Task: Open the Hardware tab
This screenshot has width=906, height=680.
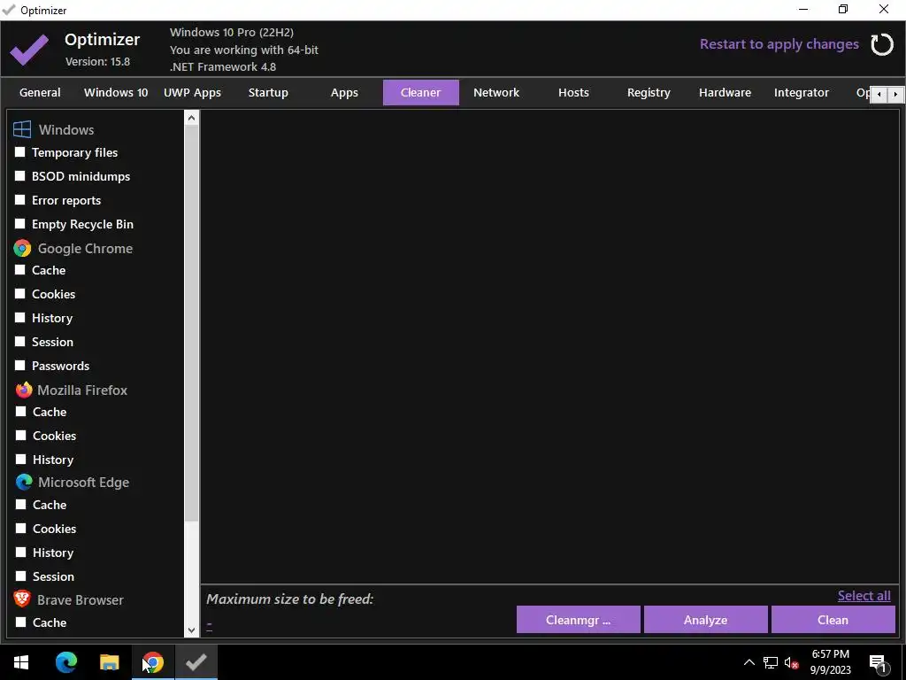Action: (x=726, y=92)
